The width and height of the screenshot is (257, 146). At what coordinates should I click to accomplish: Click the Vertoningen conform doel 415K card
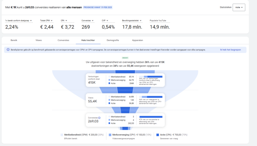(x=125, y=80)
